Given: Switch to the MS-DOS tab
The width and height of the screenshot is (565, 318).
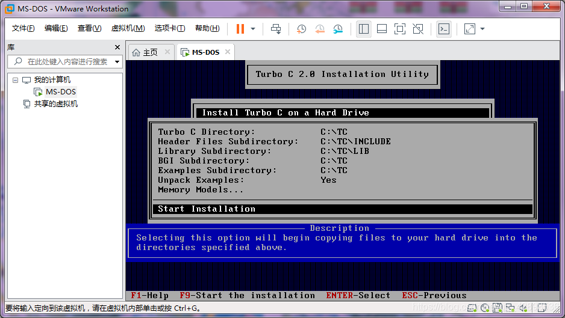Looking at the screenshot, I should (x=206, y=52).
